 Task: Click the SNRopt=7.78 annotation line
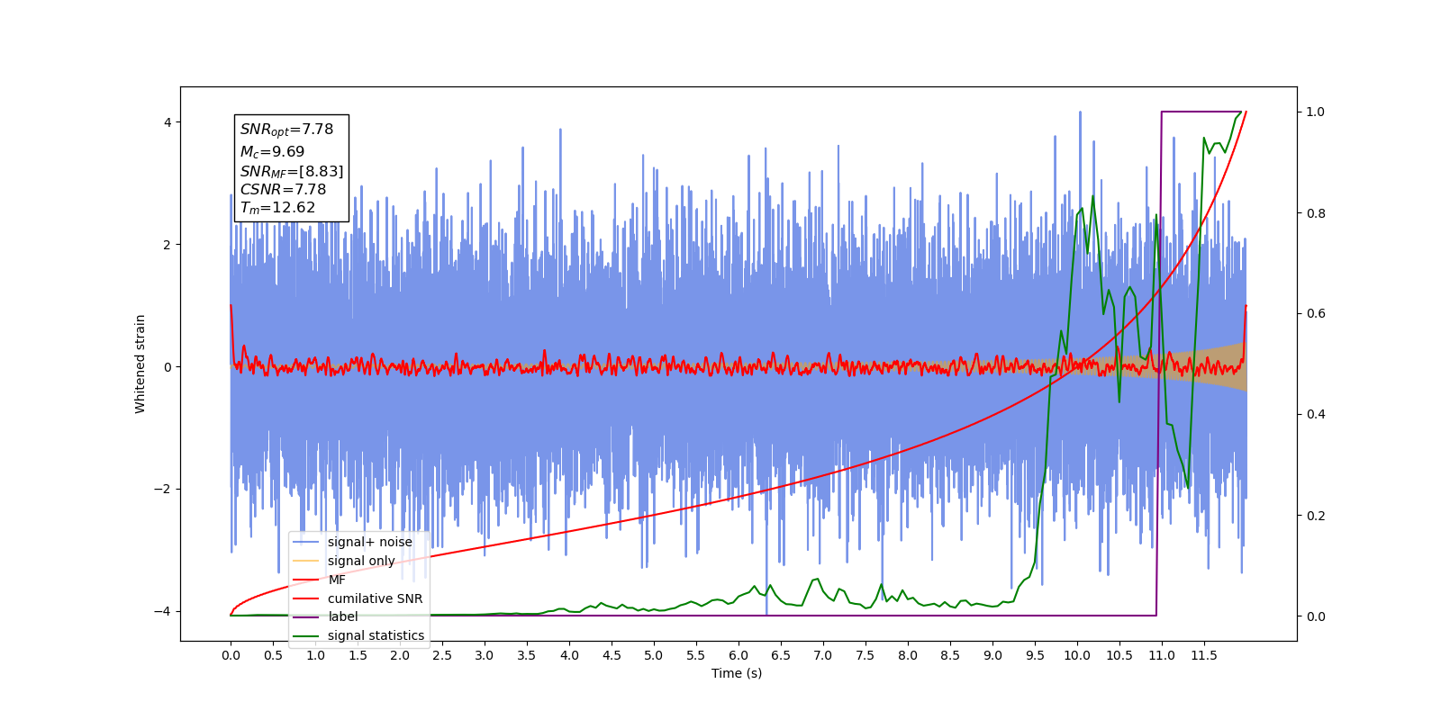tap(286, 130)
